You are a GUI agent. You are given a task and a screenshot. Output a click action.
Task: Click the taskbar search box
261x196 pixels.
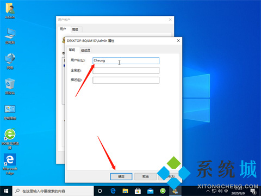53,191
